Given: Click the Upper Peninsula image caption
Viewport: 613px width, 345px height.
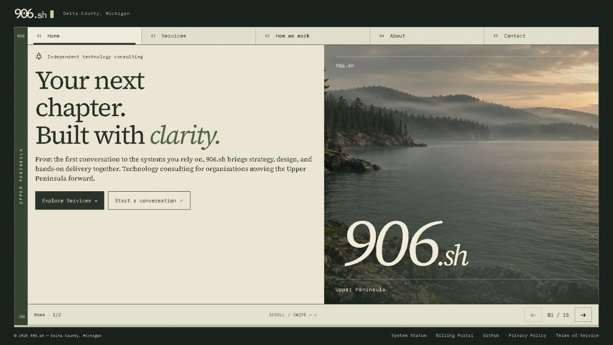Looking at the screenshot, I should (x=360, y=289).
